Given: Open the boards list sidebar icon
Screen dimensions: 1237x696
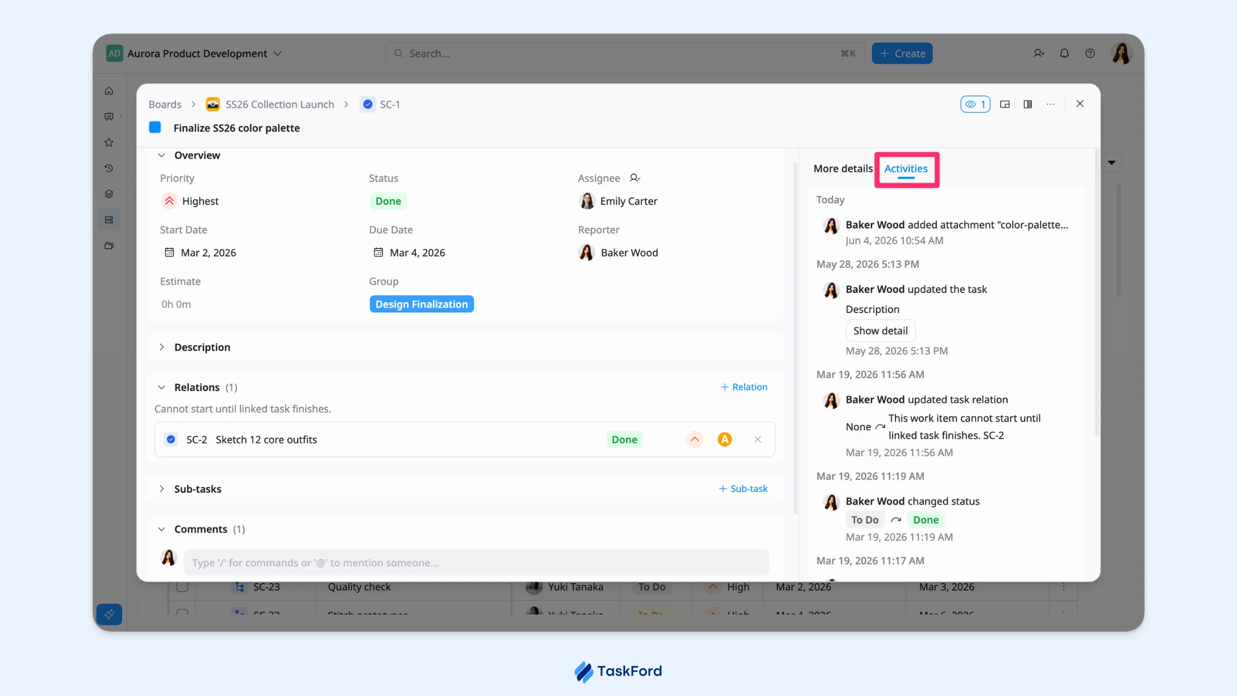Looking at the screenshot, I should [109, 220].
